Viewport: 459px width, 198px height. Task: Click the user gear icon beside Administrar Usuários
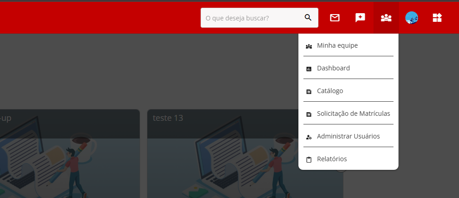pos(309,137)
